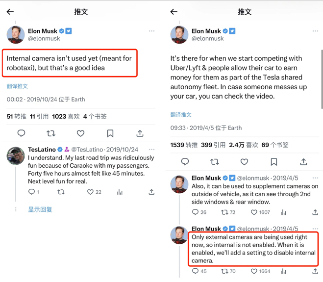323x282 pixels.
Task: Bookmark the internal camera tweet
Action: point(110,133)
